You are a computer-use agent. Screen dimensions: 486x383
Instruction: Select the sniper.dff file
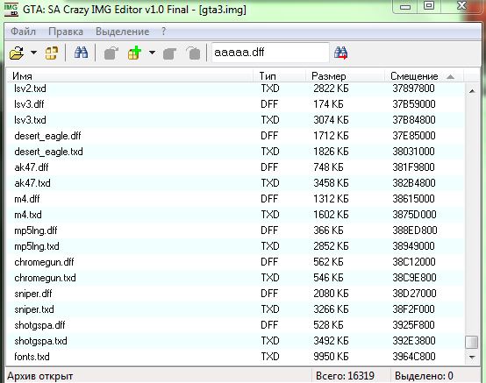point(235,294)
